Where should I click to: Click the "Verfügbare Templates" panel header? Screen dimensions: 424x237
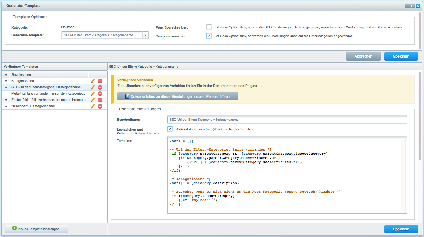(54, 67)
